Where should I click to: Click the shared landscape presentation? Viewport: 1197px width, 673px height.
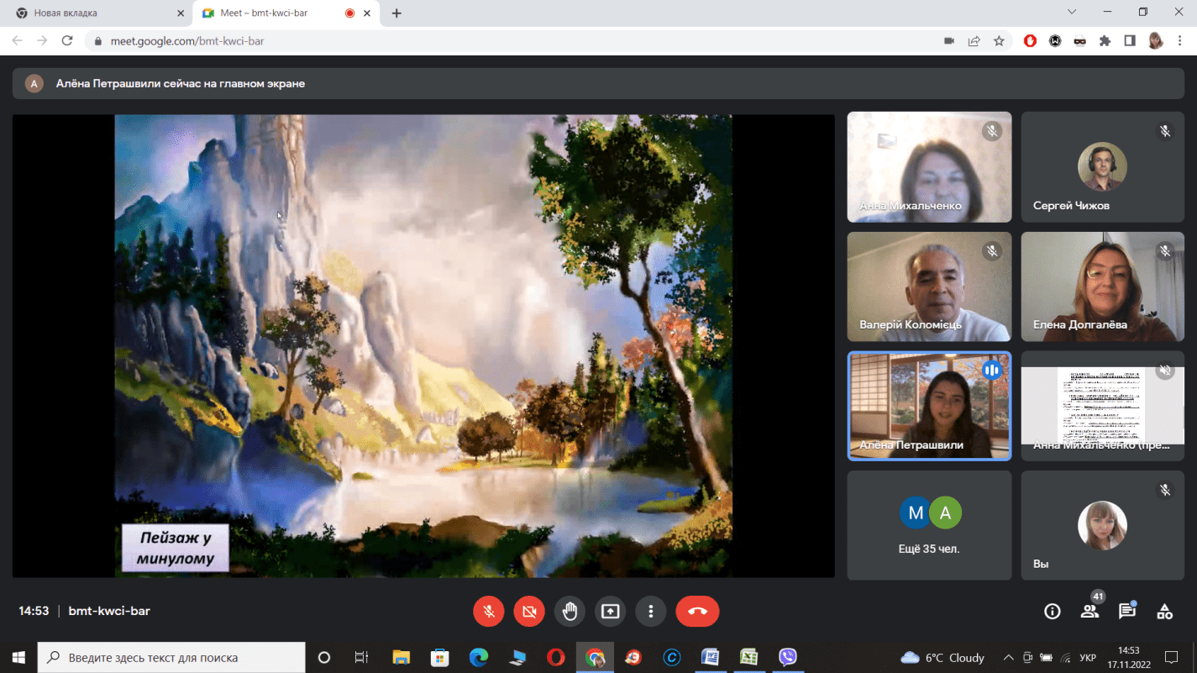pyautogui.click(x=423, y=345)
